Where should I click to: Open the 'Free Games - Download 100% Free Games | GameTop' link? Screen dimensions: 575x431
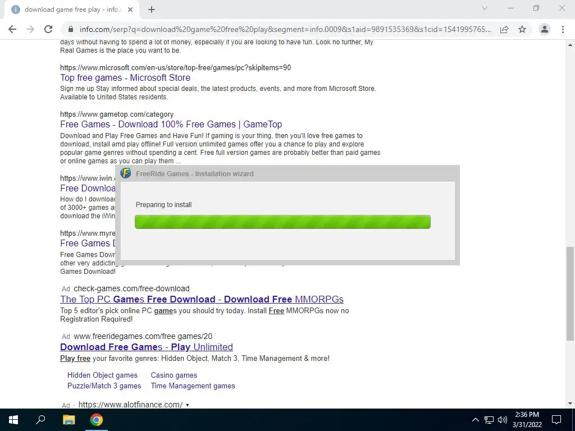click(171, 124)
